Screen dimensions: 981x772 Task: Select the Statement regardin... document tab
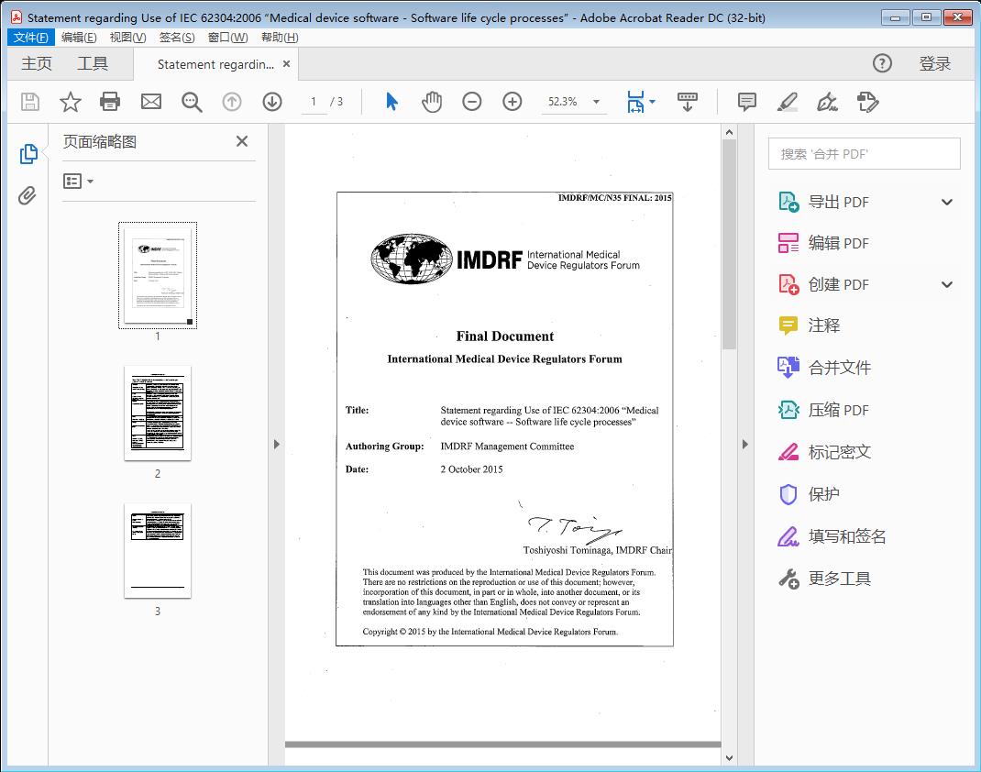point(215,64)
